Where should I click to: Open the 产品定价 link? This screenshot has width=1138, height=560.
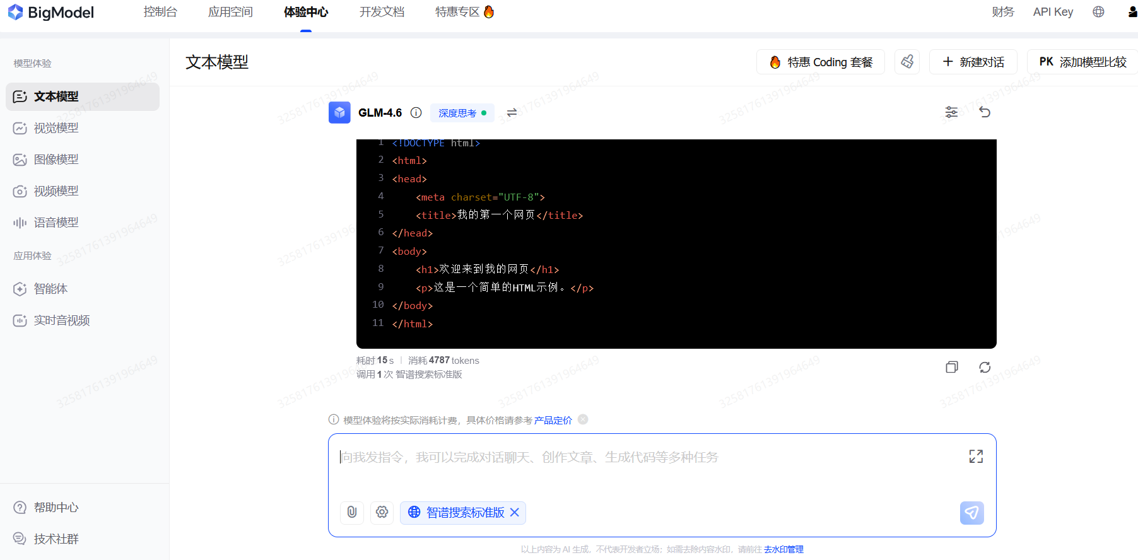click(x=553, y=420)
